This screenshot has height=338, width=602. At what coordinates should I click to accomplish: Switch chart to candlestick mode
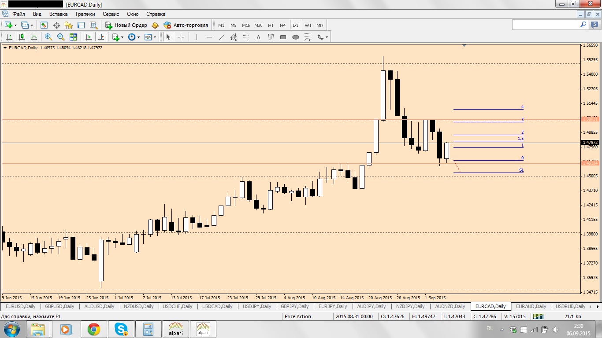coord(21,37)
